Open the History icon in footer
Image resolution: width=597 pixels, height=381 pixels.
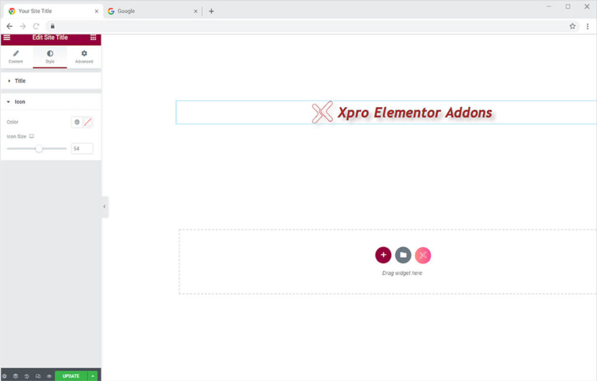tap(27, 376)
